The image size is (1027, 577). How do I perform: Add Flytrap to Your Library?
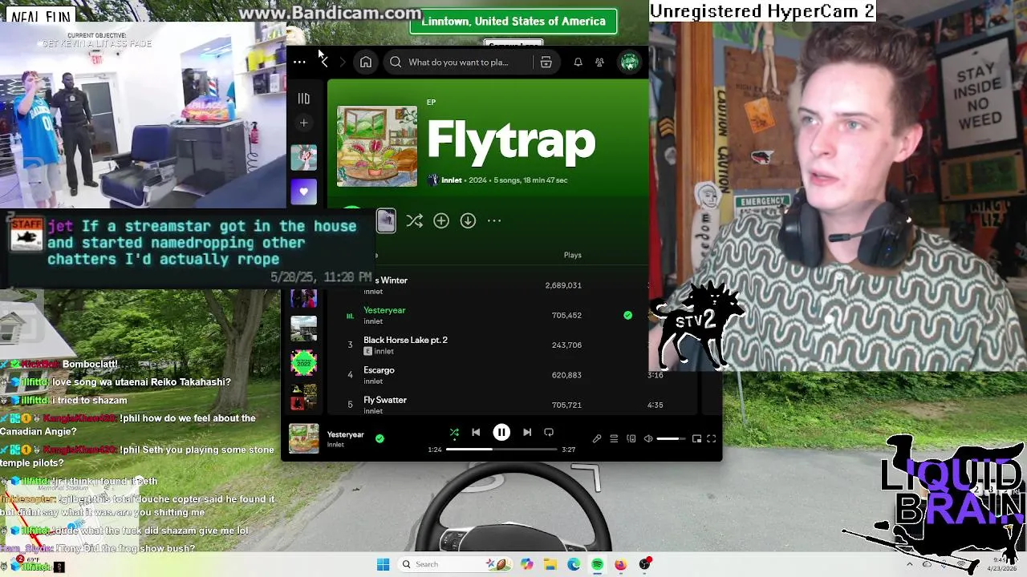click(441, 220)
